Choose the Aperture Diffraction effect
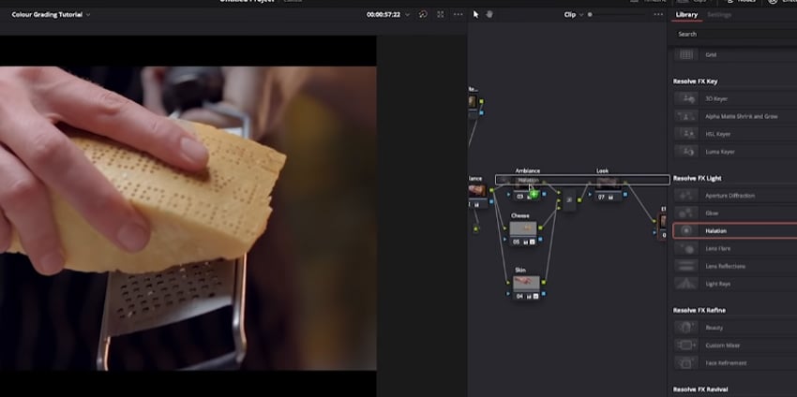The width and height of the screenshot is (797, 397). click(729, 195)
